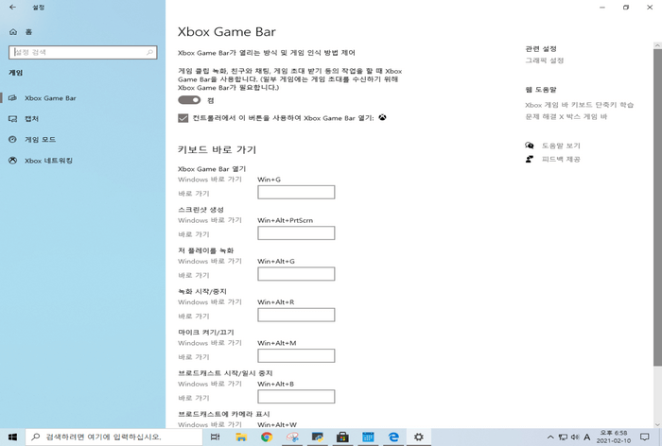The image size is (662, 446).
Task: Turn off the Xbox Game Bar 켬 switch
Action: coord(189,100)
